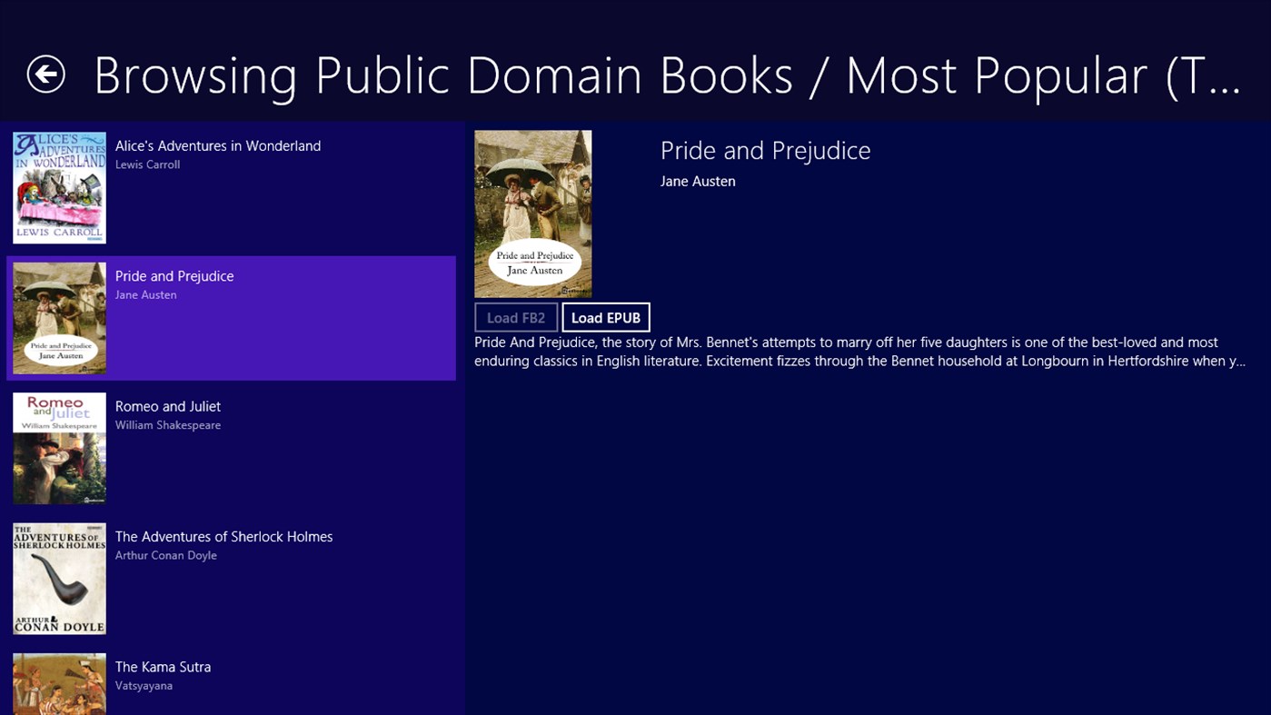Click the Pride and Prejudice heading in detail pane

(765, 150)
